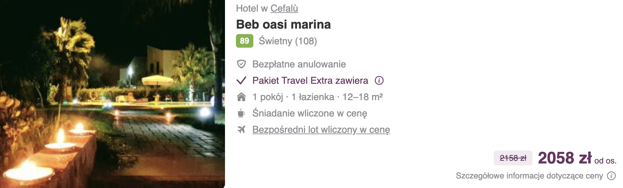Select the Bezpłatne anulowanie label

[299, 64]
